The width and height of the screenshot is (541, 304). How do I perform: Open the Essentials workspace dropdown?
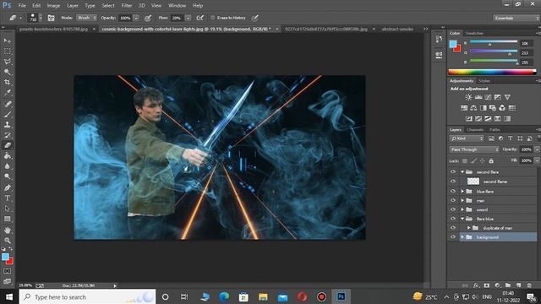pos(516,18)
